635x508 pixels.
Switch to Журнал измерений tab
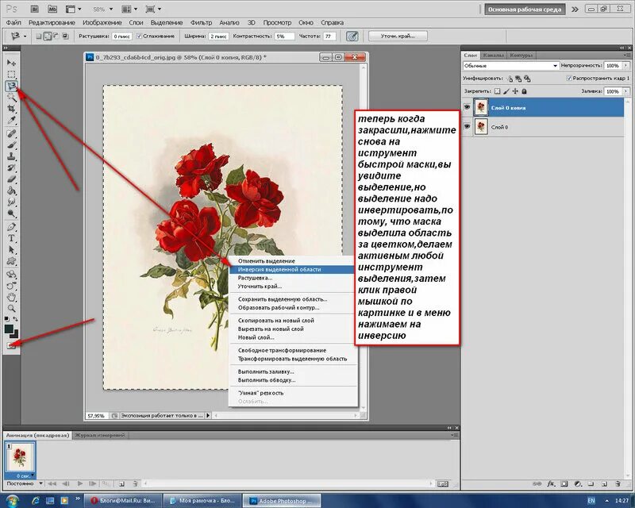click(x=100, y=435)
